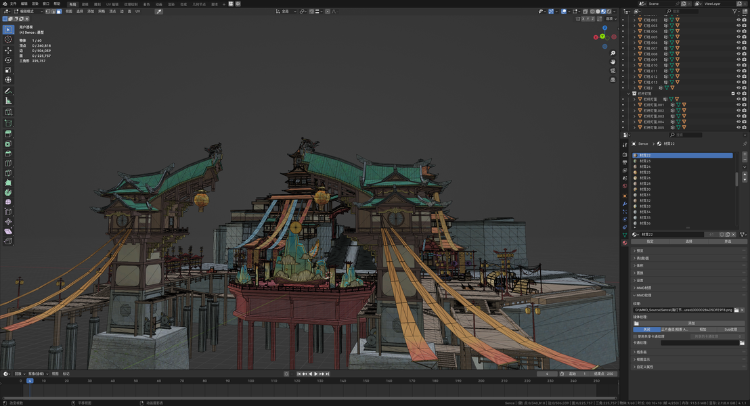Click the 选择 button under material name
This screenshot has height=406, width=750.
pyautogui.click(x=689, y=242)
